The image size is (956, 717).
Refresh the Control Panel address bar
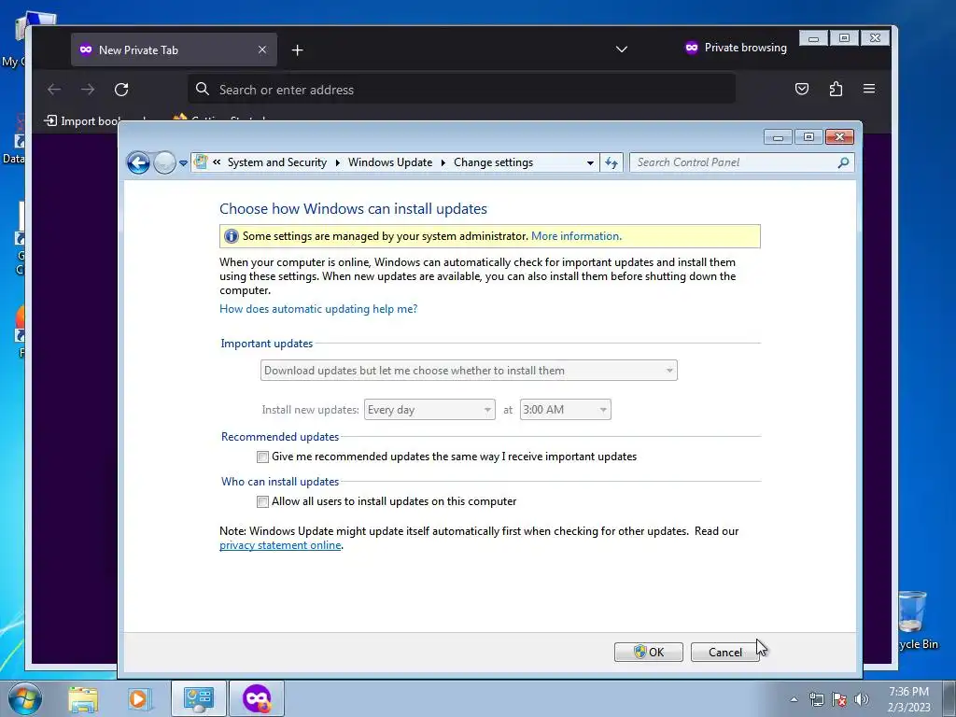612,162
